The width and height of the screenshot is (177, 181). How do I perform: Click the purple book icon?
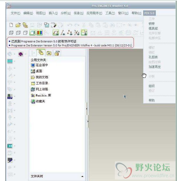tap(21, 54)
